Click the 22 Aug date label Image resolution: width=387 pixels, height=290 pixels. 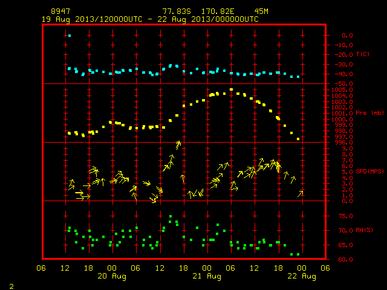[302, 276]
